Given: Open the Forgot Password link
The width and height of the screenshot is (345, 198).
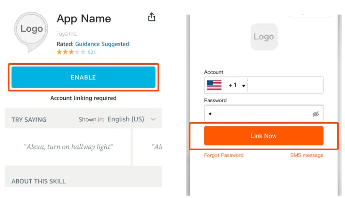Looking at the screenshot, I should (224, 155).
